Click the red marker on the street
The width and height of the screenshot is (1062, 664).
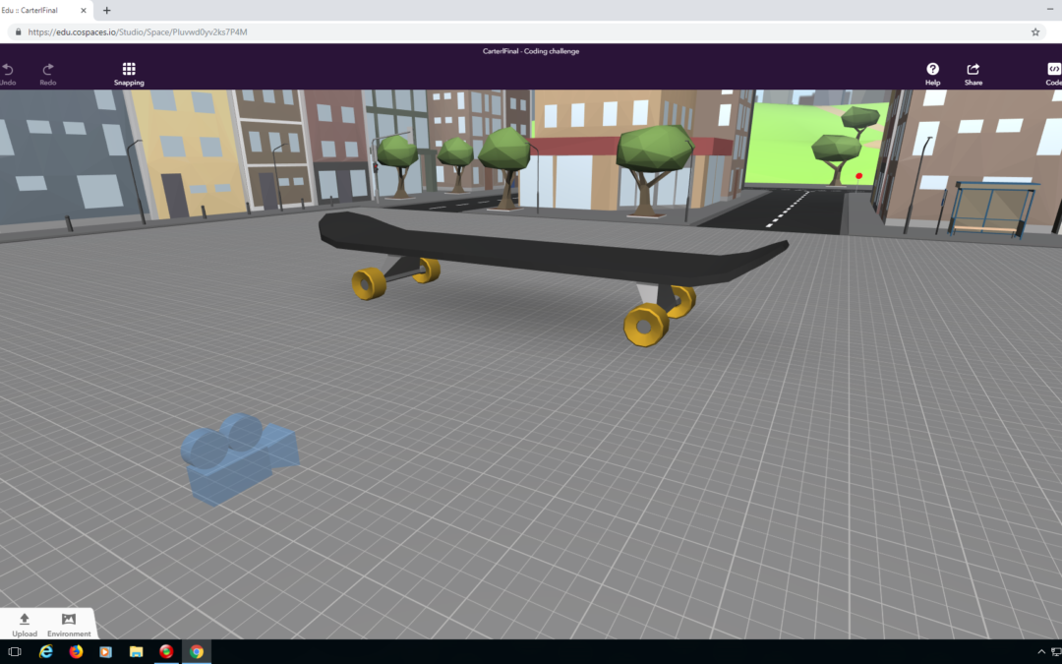tap(858, 177)
